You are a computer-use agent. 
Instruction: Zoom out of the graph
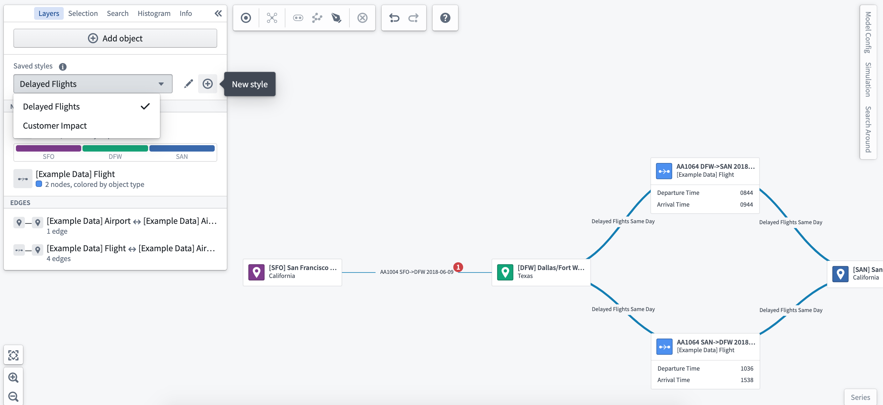point(13,397)
